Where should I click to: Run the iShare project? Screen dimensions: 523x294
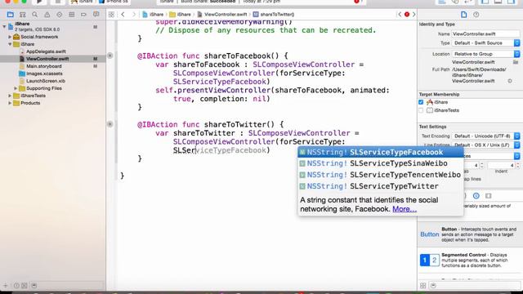tap(39, 2)
